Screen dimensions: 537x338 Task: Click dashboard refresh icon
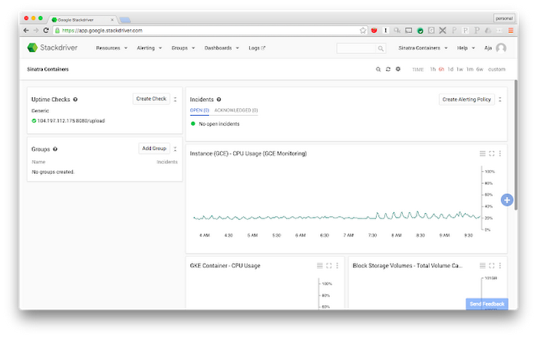tap(388, 69)
